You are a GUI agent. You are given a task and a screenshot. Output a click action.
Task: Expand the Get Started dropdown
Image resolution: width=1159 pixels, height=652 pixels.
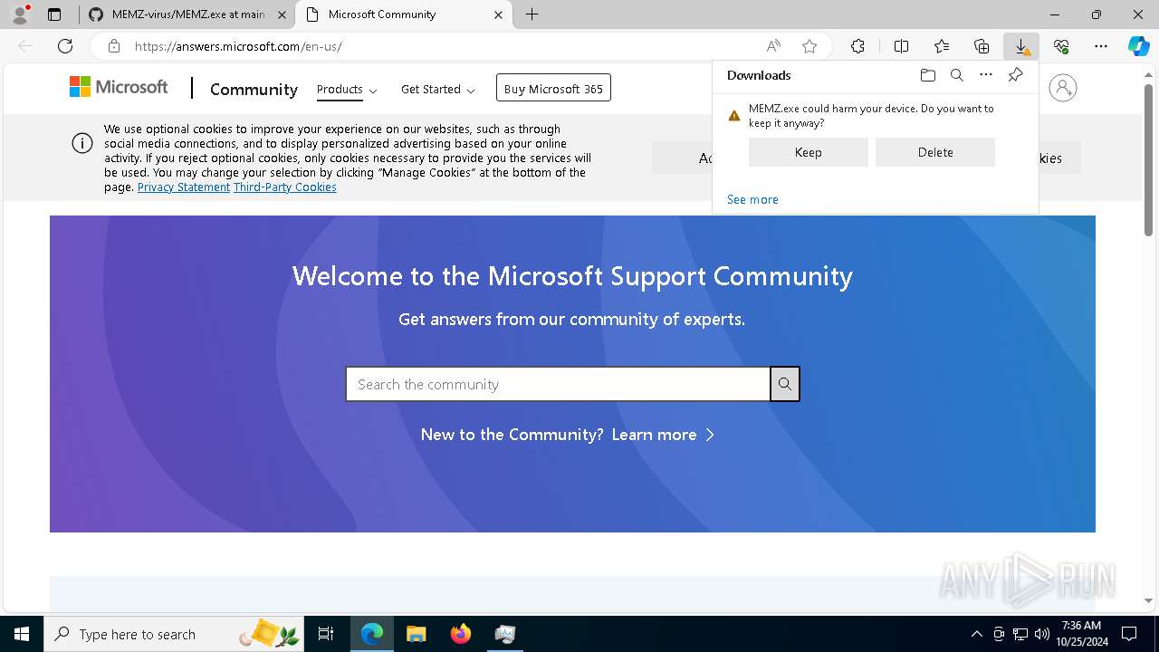pos(438,89)
